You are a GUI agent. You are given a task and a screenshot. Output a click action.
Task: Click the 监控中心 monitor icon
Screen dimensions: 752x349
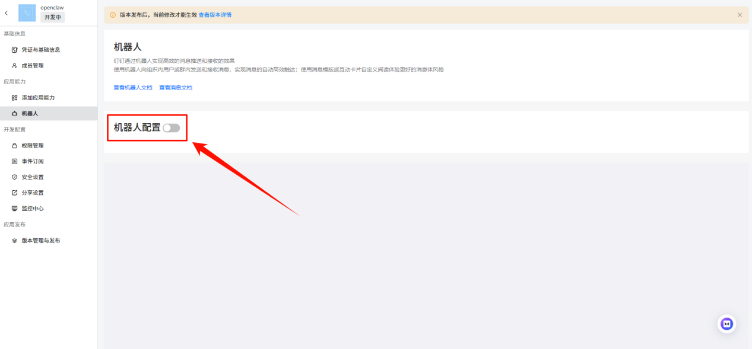(15, 209)
